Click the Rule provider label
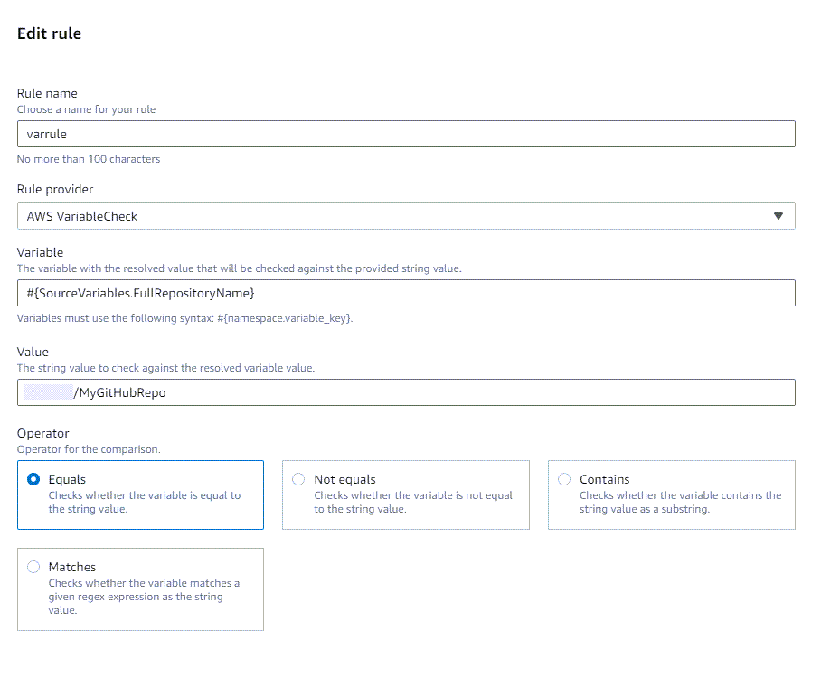 pyautogui.click(x=55, y=189)
